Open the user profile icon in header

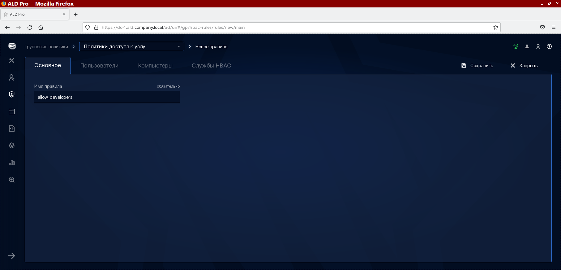(x=538, y=46)
